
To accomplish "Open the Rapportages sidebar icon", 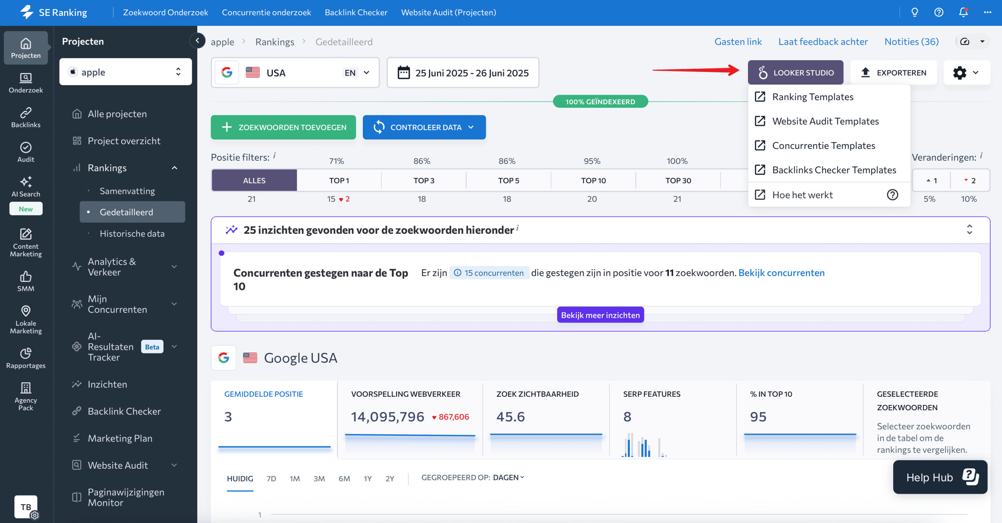I will click(x=26, y=358).
